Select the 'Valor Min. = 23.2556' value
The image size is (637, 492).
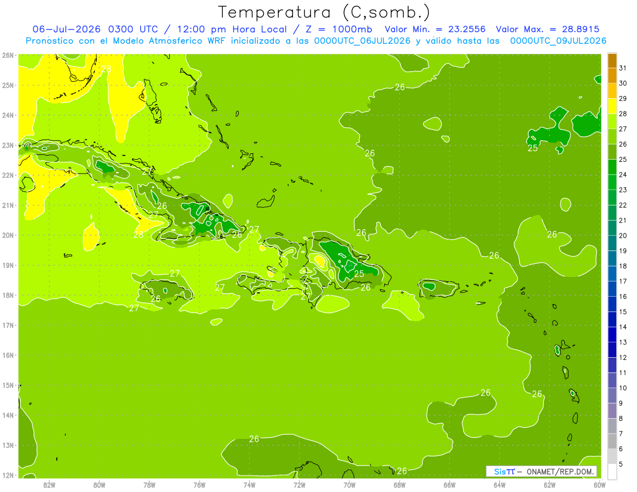tap(436, 29)
